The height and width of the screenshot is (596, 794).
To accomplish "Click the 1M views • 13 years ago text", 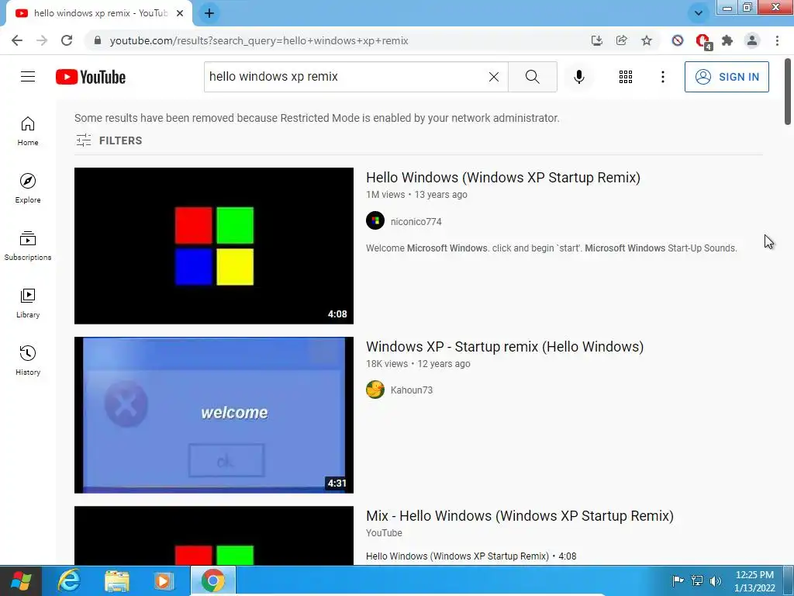I will point(416,195).
